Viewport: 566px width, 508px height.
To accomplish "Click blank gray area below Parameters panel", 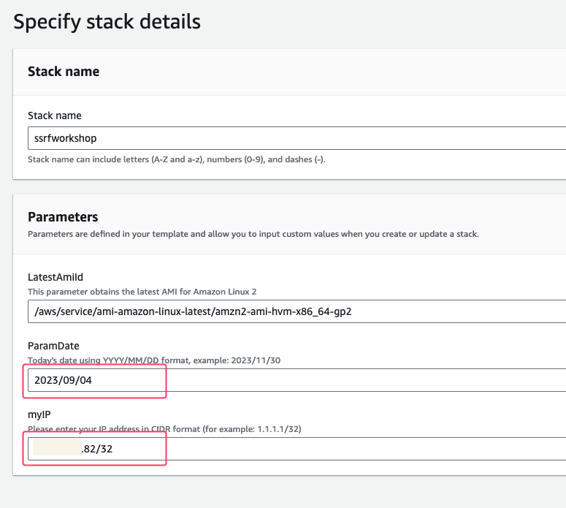I will [292, 492].
